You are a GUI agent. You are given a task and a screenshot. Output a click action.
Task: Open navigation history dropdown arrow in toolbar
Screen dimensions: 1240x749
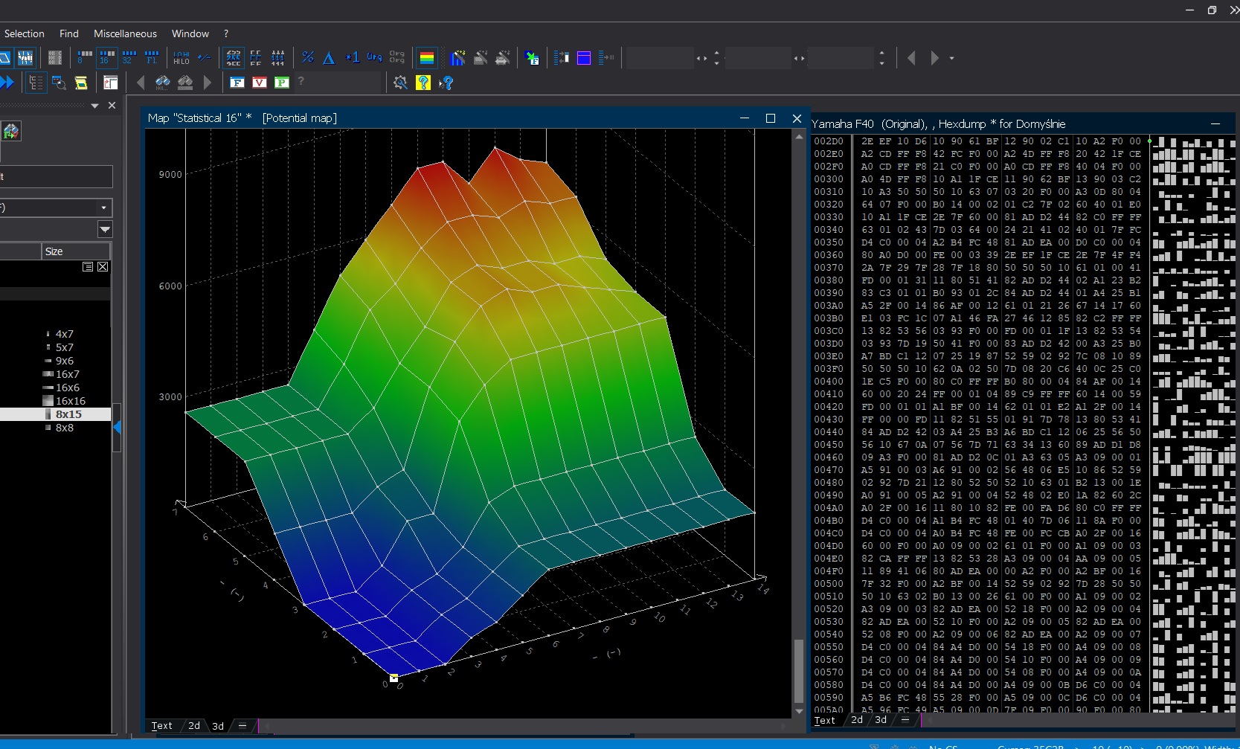(951, 58)
